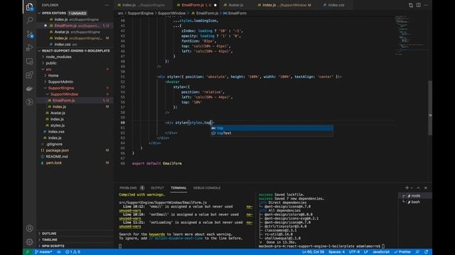Select the bash terminal instance
Viewport: 455px width, 255px height.
[415, 202]
